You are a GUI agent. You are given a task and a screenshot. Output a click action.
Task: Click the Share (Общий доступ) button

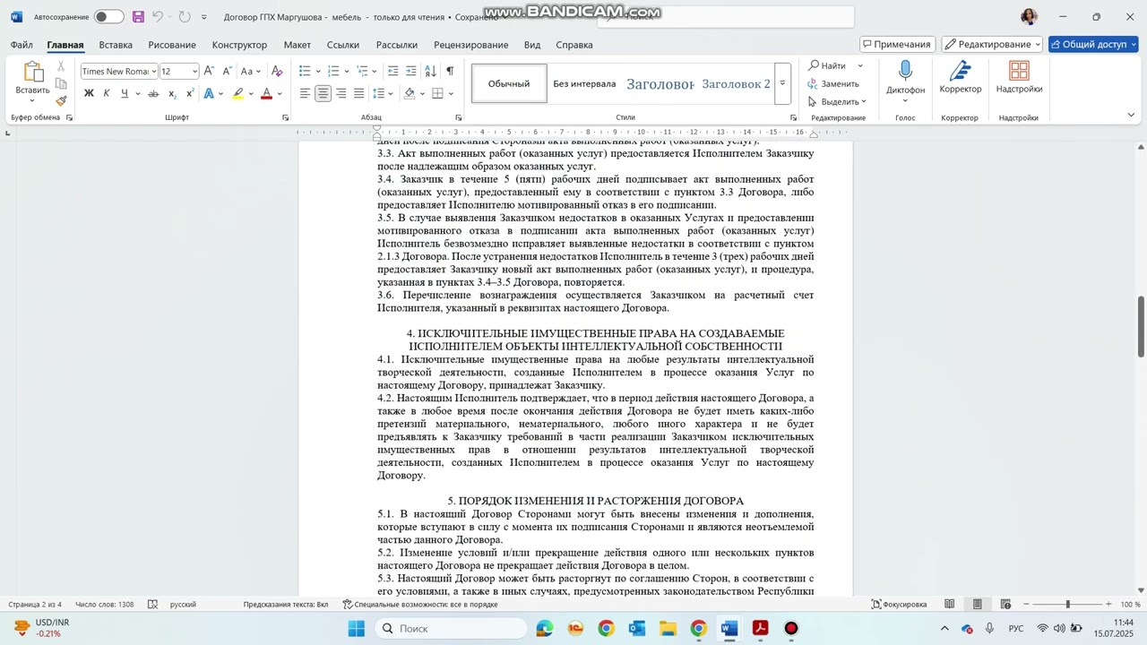pos(1093,44)
